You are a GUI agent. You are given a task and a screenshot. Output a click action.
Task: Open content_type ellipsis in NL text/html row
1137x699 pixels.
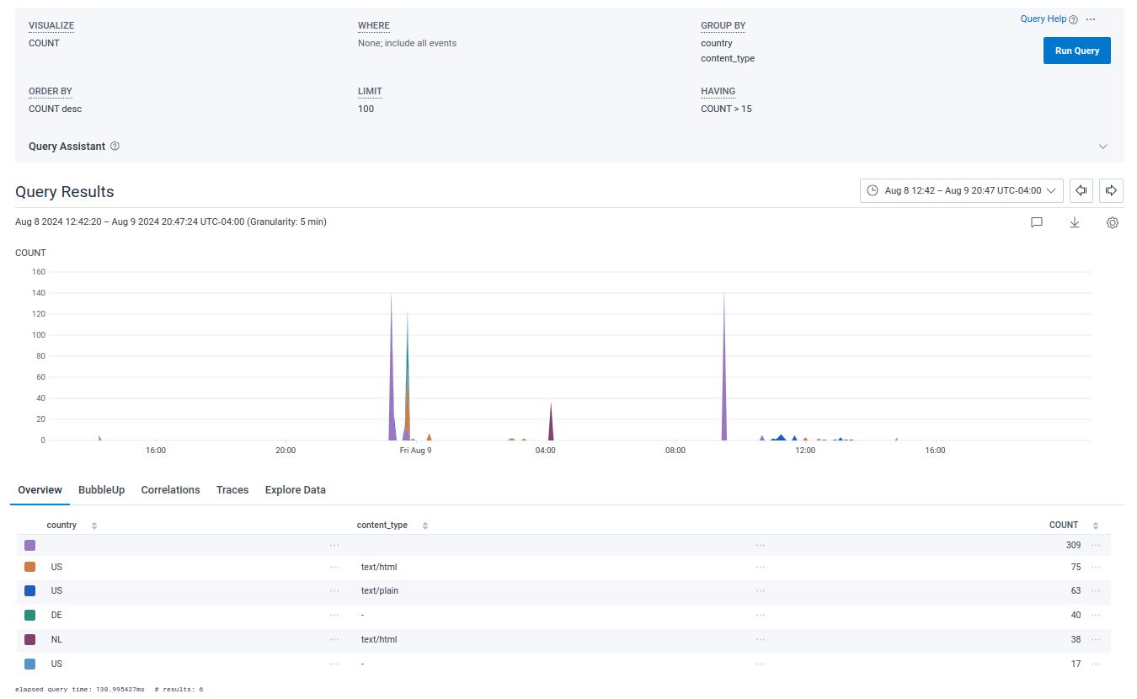(x=761, y=640)
